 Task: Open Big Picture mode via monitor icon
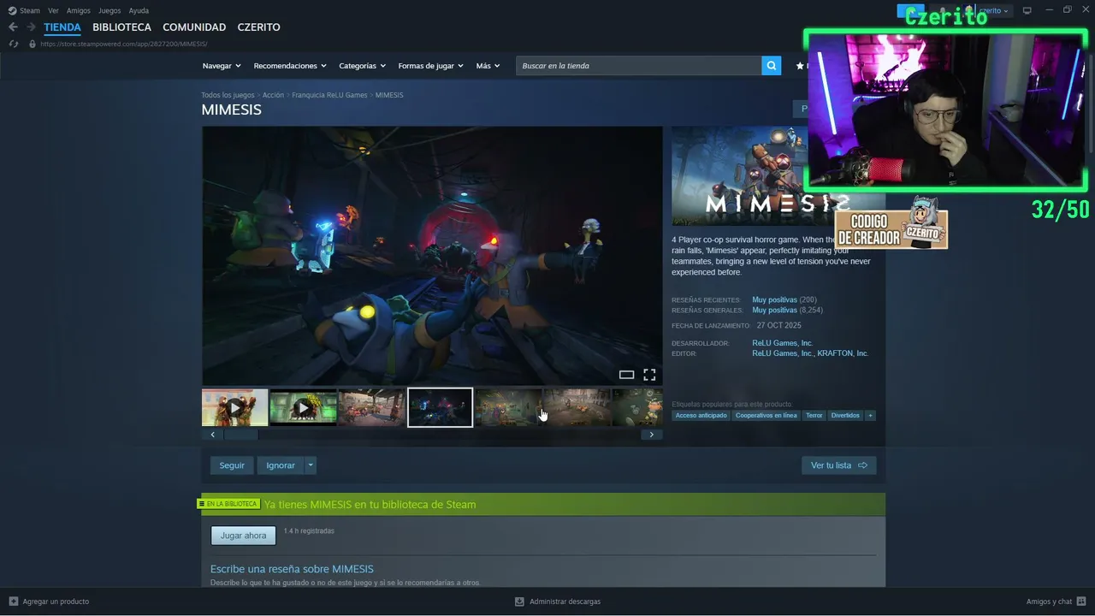click(1027, 10)
